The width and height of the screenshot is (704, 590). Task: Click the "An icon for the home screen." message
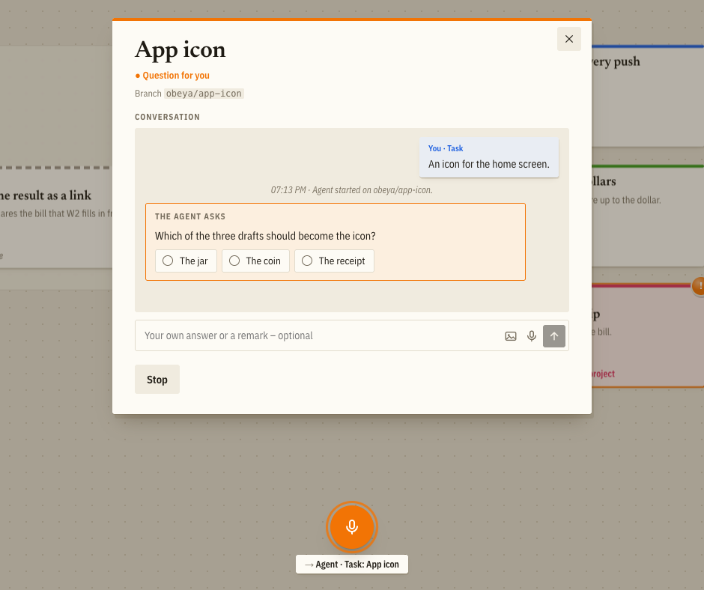(489, 164)
